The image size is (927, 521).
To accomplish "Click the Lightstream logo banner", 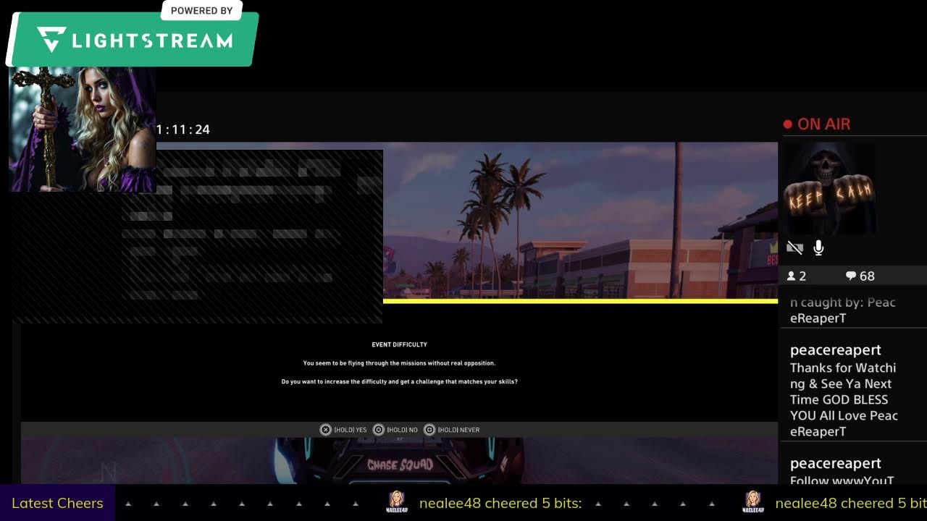I will [x=133, y=38].
